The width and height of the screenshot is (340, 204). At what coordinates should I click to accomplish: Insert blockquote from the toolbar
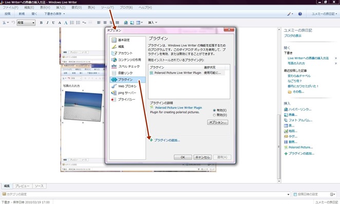(x=84, y=23)
